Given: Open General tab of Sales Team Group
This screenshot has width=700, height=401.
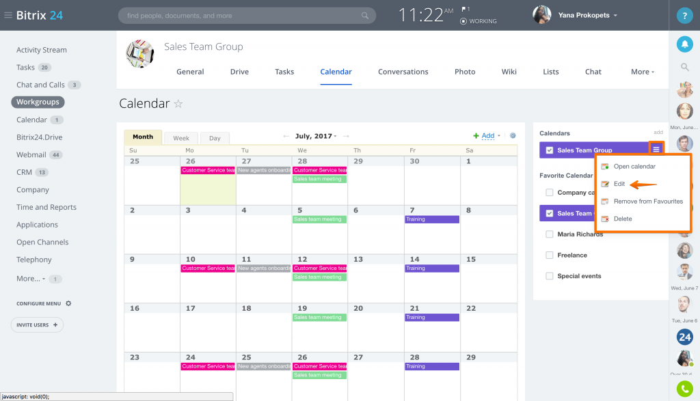Looking at the screenshot, I should pyautogui.click(x=190, y=72).
